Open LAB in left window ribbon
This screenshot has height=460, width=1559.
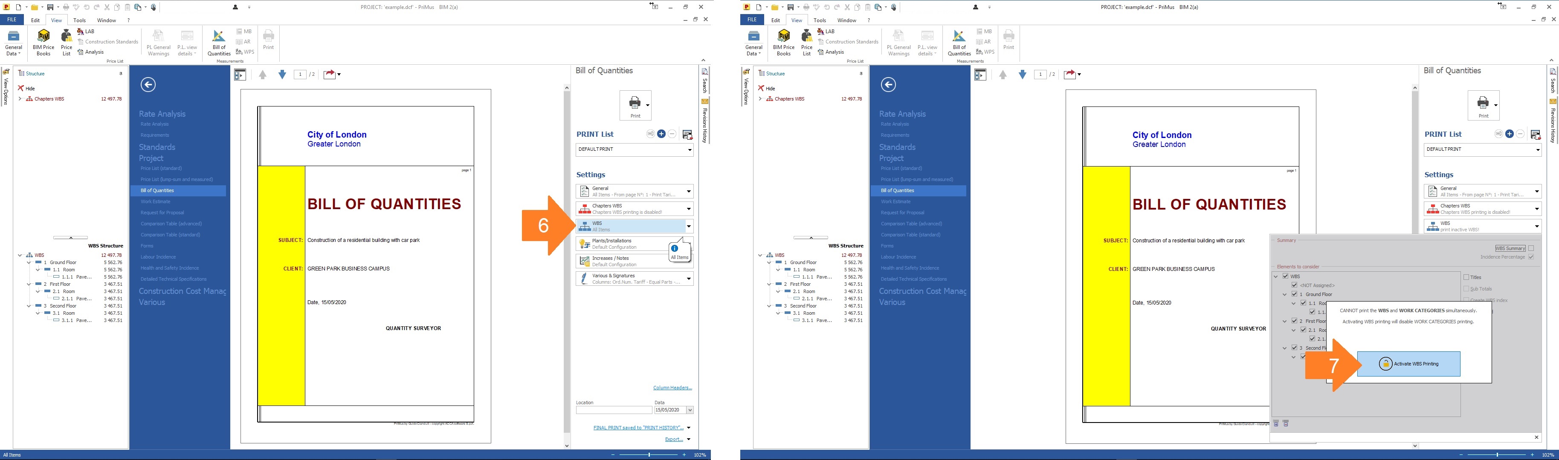point(86,32)
